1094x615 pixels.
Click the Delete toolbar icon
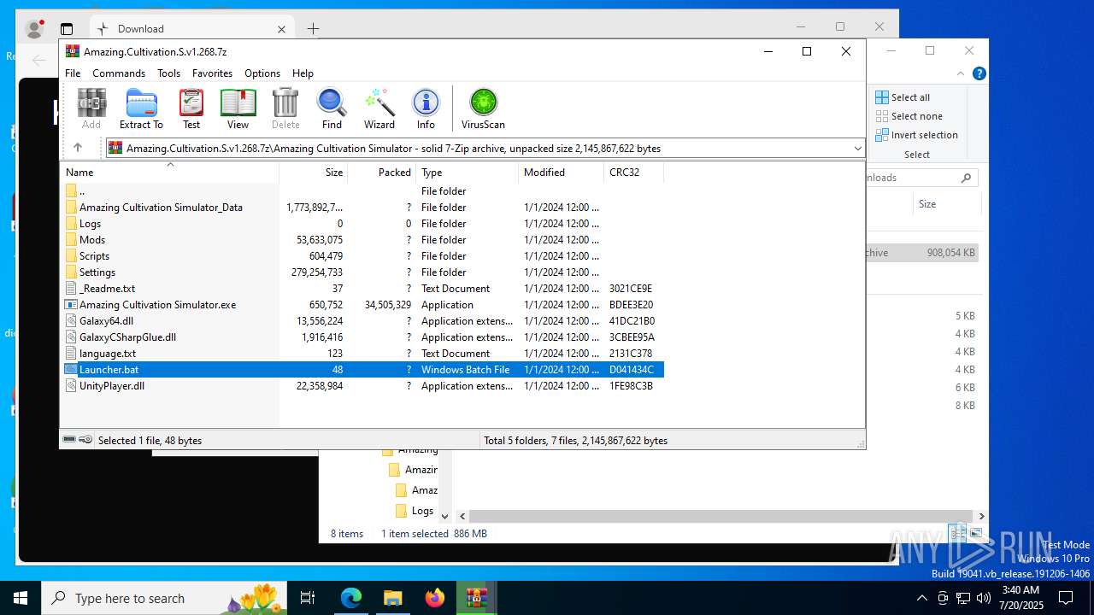(285, 109)
